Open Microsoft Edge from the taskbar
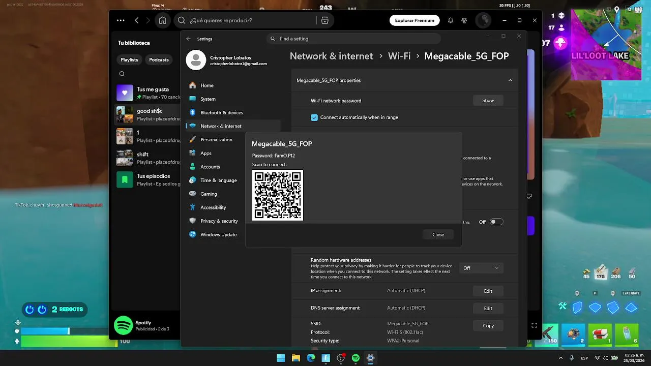The height and width of the screenshot is (366, 651). (x=311, y=358)
